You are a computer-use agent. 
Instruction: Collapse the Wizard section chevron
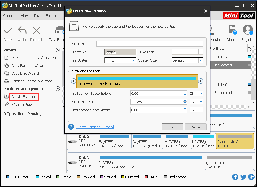[58, 50]
